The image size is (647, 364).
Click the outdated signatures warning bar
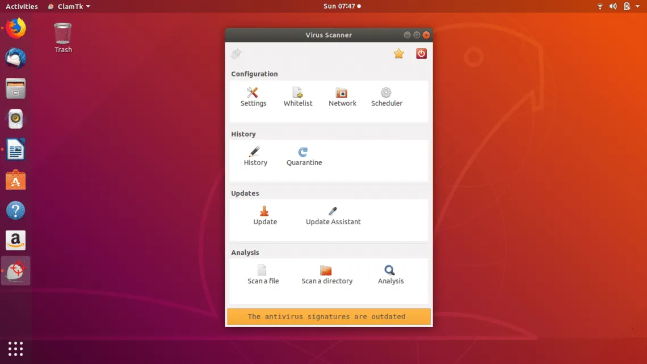(329, 317)
